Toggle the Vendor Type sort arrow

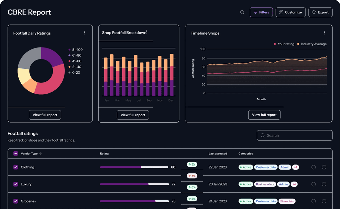click(40, 154)
